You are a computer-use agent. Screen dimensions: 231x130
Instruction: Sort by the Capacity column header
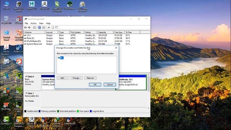point(105,32)
